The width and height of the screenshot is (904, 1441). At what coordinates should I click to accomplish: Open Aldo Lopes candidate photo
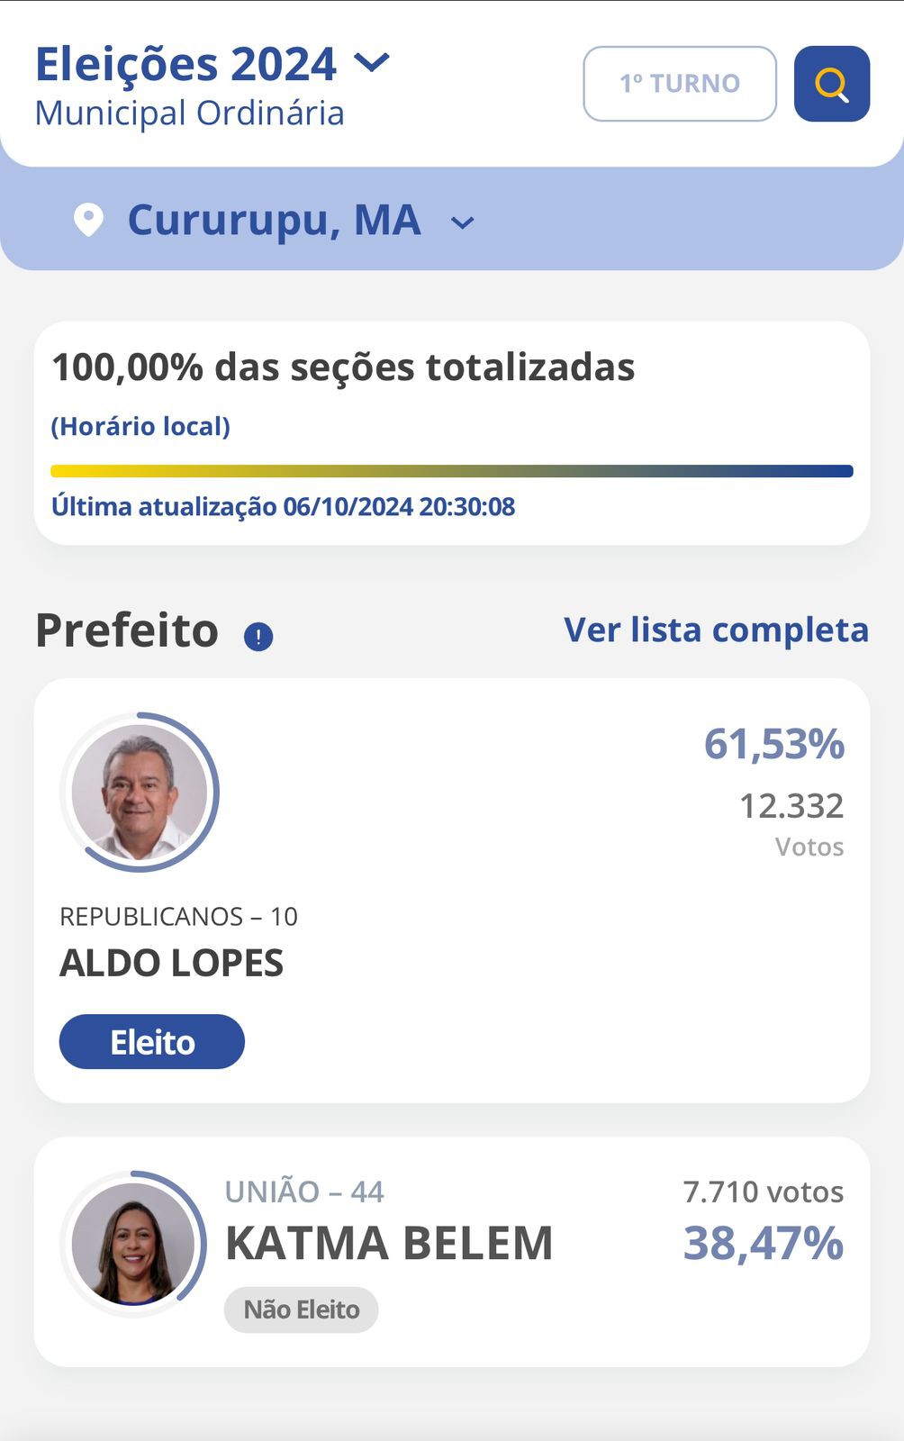tap(140, 793)
